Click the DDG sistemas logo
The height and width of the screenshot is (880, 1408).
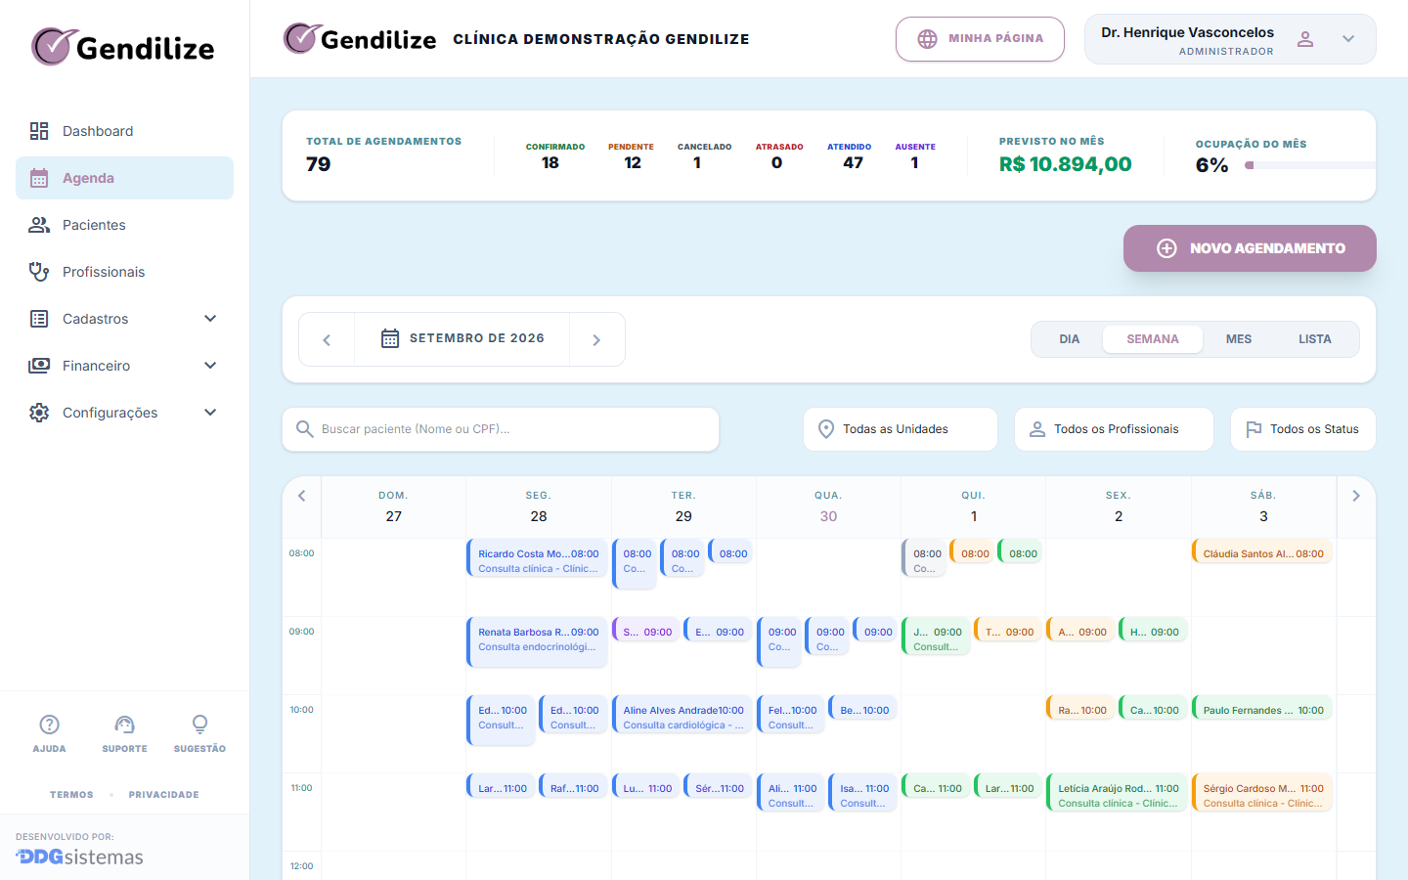click(x=79, y=857)
